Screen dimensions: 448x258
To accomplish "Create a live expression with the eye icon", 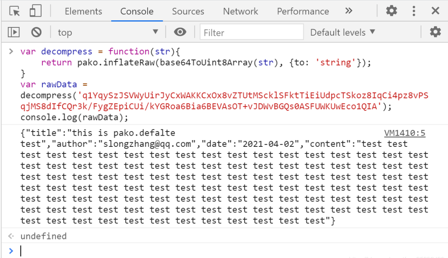I will 180,32.
